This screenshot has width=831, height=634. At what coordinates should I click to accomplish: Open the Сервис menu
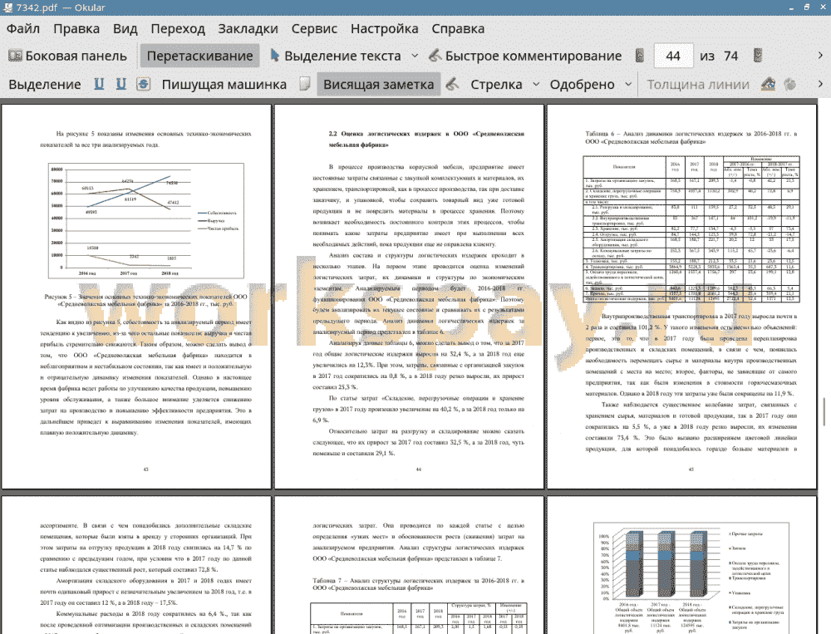314,28
